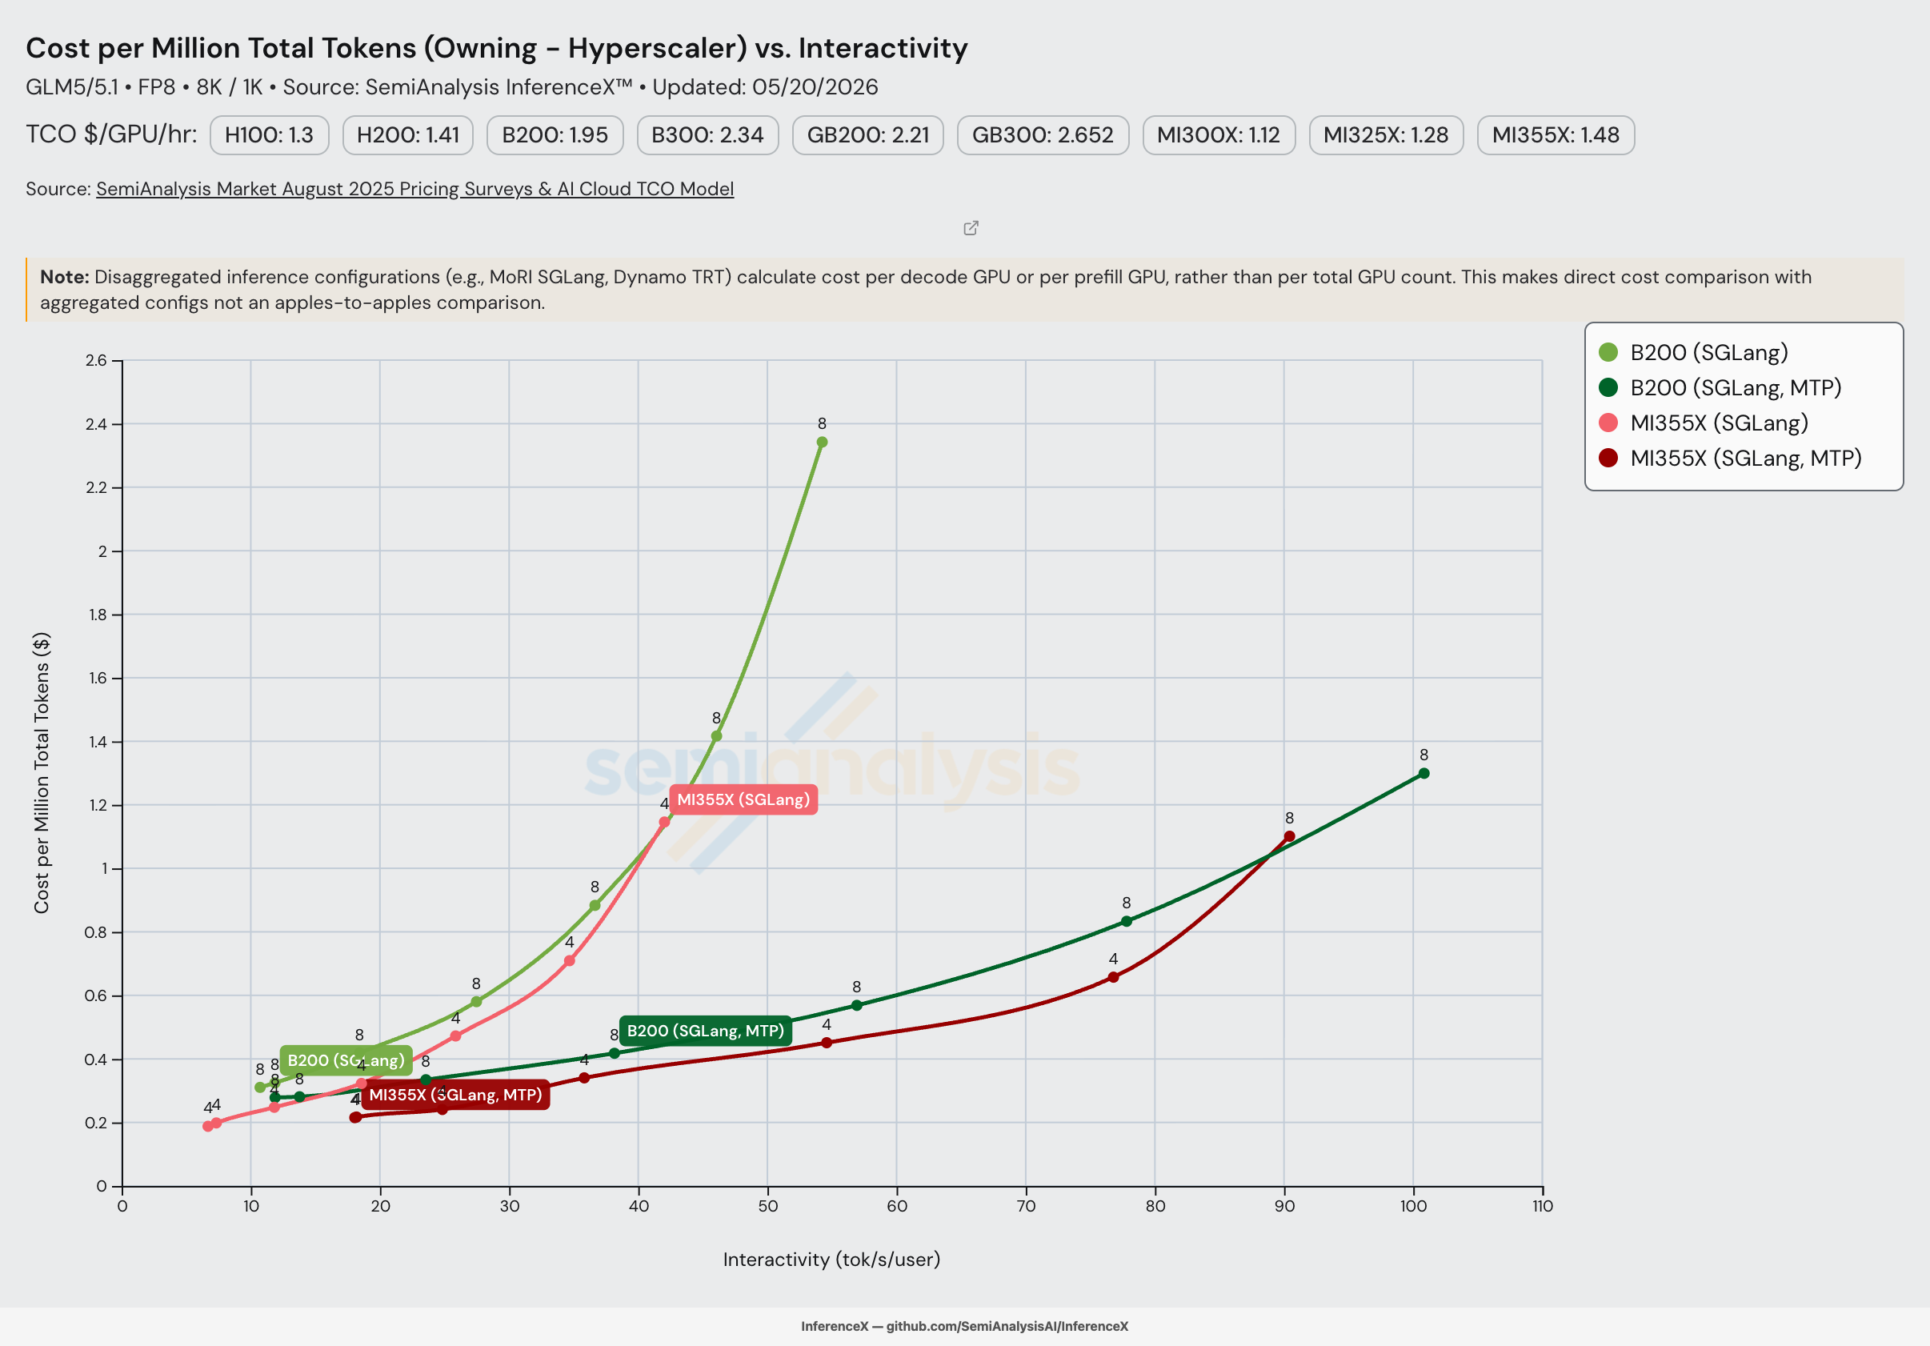The image size is (1930, 1346).
Task: Click the MI300X: 1.12 TCO chip
Action: (x=1219, y=135)
